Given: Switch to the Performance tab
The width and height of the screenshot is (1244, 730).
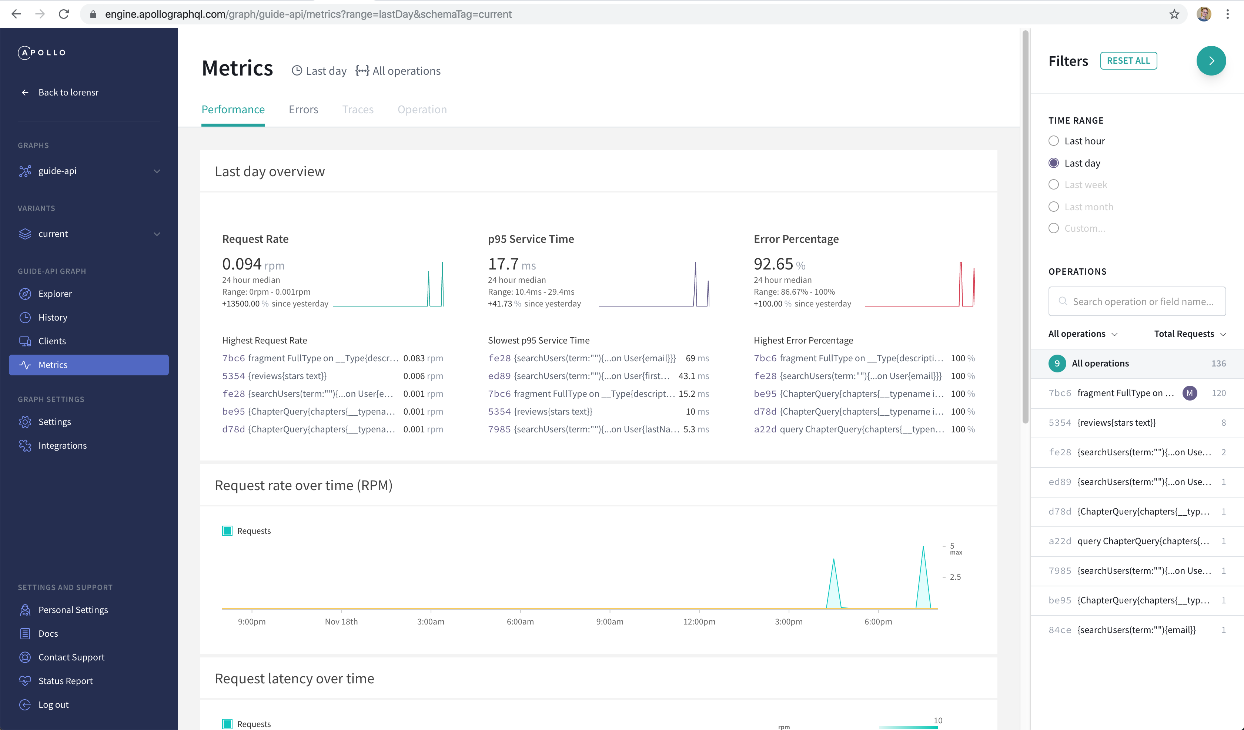Looking at the screenshot, I should click(233, 110).
